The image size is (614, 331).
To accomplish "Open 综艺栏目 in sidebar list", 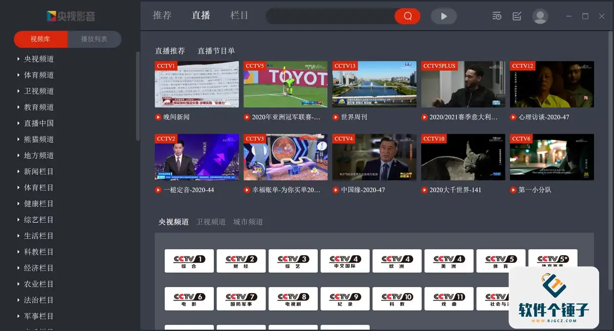I will point(39,220).
